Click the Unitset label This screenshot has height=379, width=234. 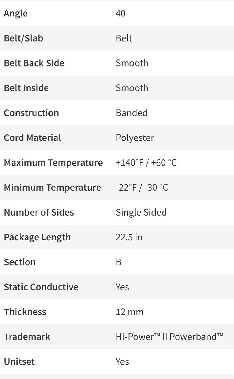(19, 362)
